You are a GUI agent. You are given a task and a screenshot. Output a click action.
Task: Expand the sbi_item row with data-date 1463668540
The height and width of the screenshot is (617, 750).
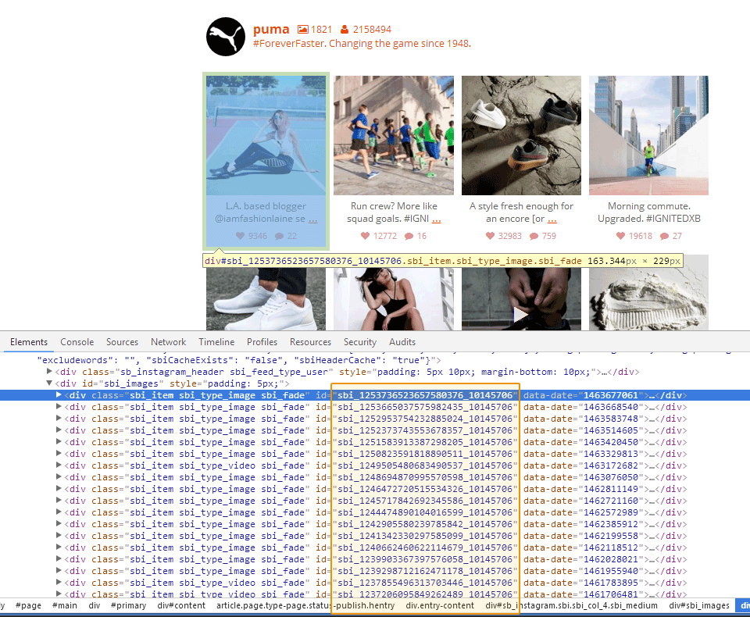[x=59, y=407]
